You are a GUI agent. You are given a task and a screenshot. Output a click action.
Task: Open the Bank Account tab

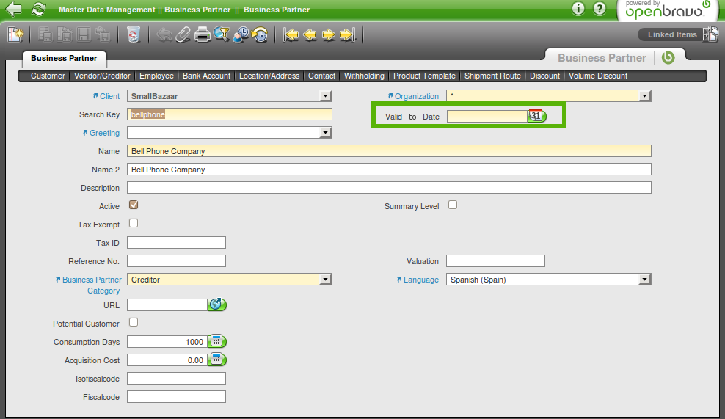point(206,76)
